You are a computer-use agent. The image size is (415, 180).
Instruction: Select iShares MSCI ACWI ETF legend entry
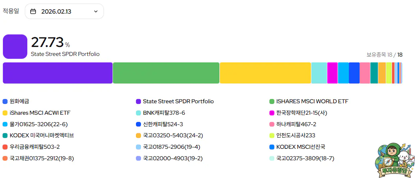point(40,113)
